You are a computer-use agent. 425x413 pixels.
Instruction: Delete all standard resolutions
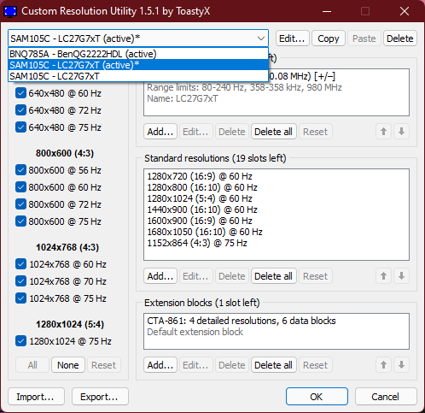pos(273,275)
